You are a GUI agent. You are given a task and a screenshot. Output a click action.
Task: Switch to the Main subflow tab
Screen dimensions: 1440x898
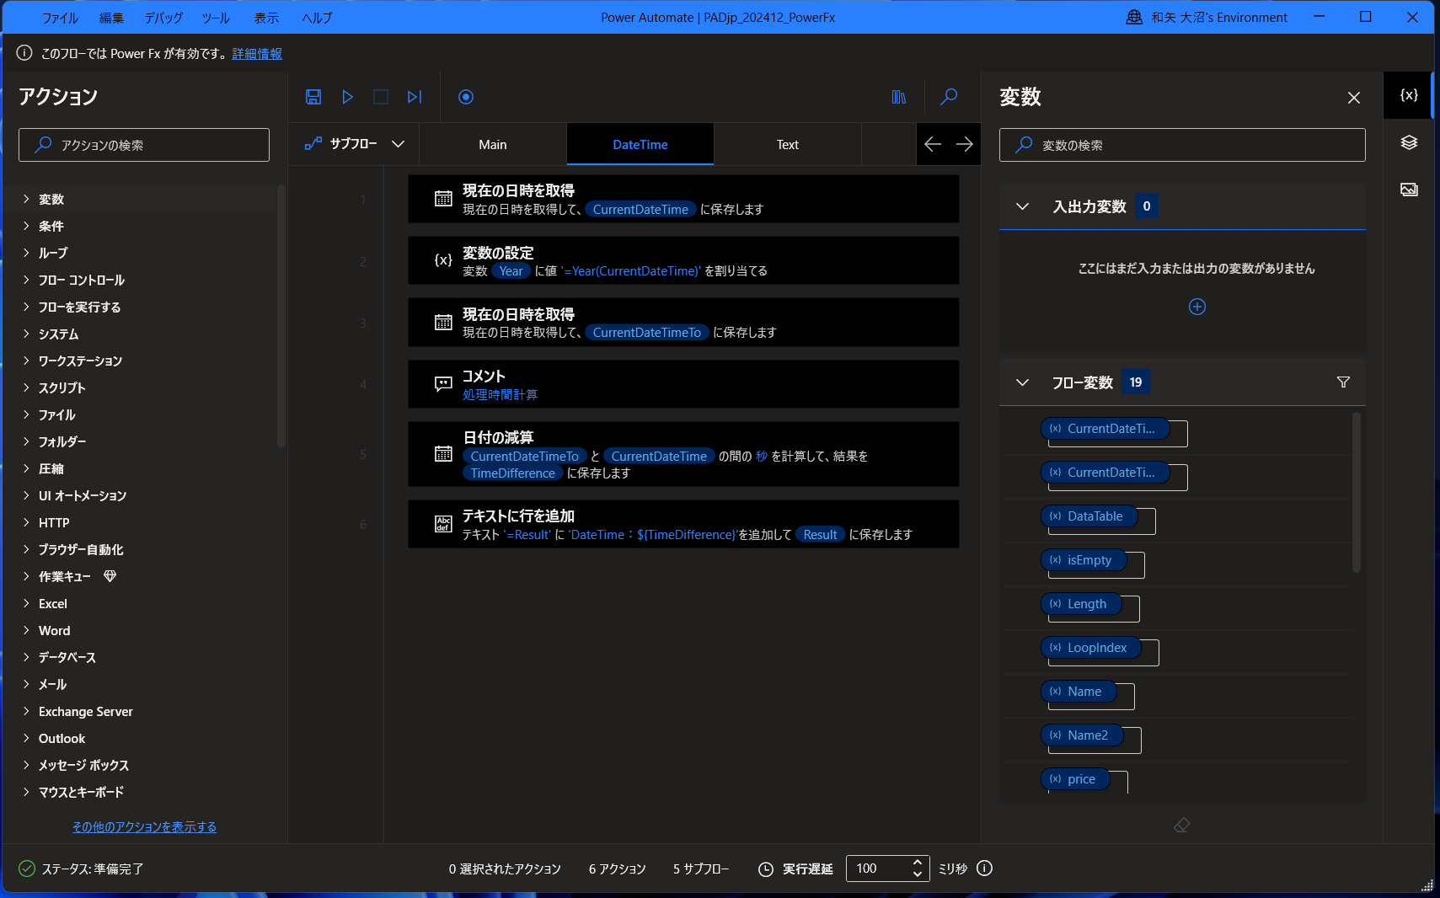[493, 144]
